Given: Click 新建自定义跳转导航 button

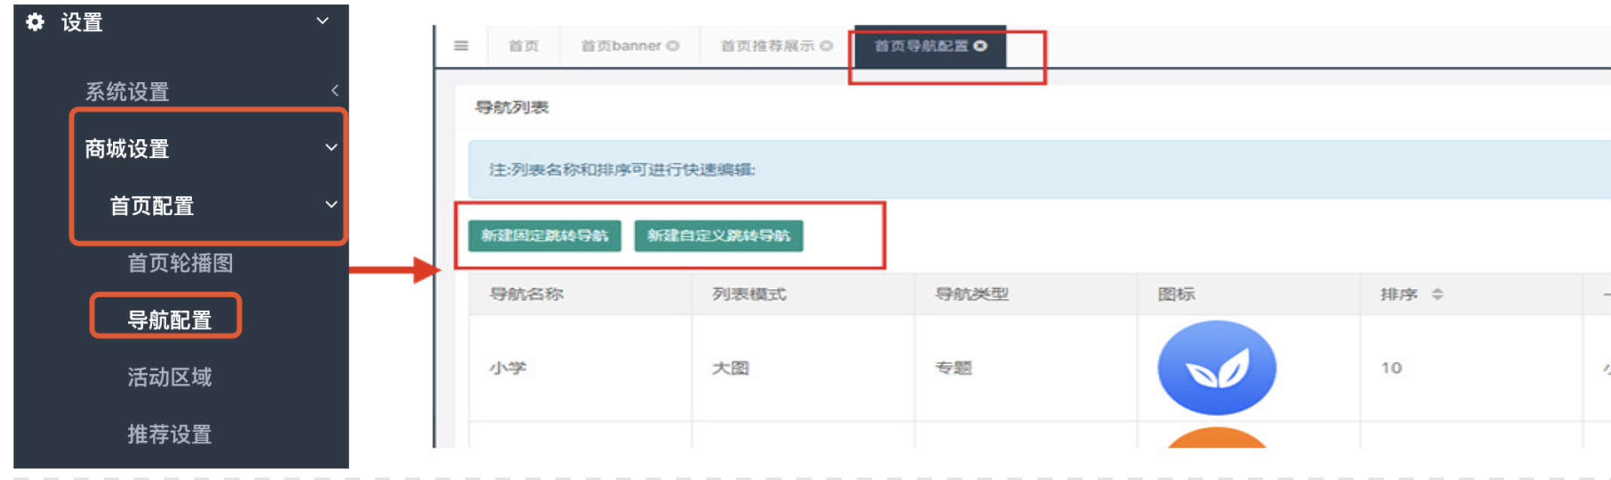Looking at the screenshot, I should (718, 235).
